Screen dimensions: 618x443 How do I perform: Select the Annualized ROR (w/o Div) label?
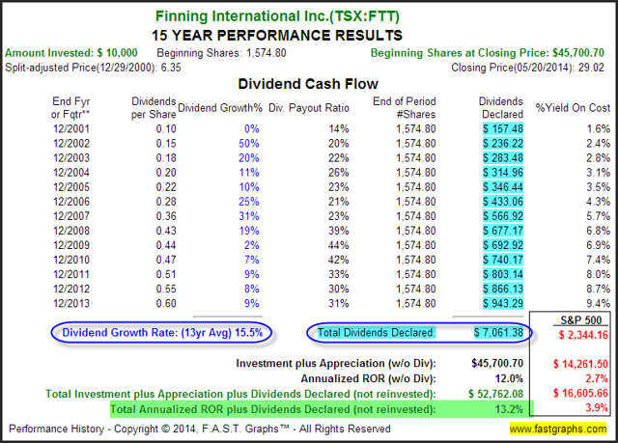tap(368, 378)
